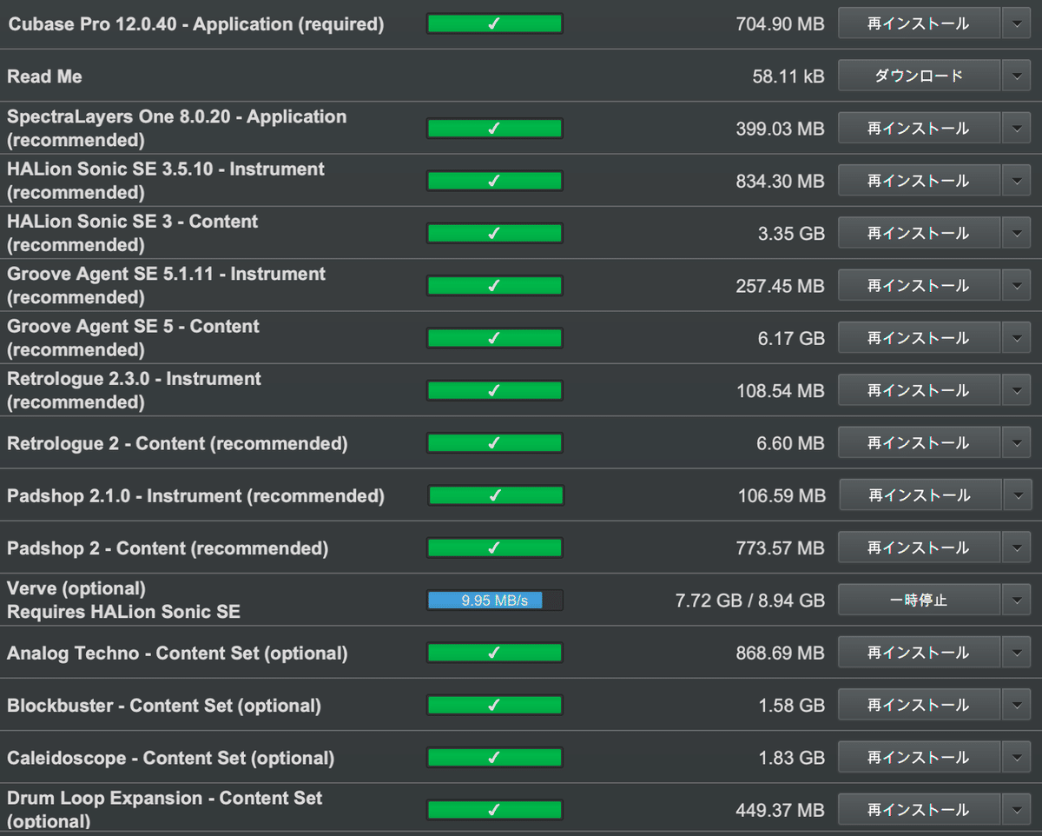
Task: Reinstall HALion Sonic SE 3.5.10 Instrument
Action: coord(919,181)
